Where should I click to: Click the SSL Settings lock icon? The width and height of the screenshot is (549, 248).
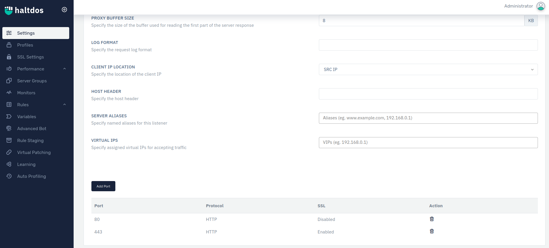[x=9, y=57]
